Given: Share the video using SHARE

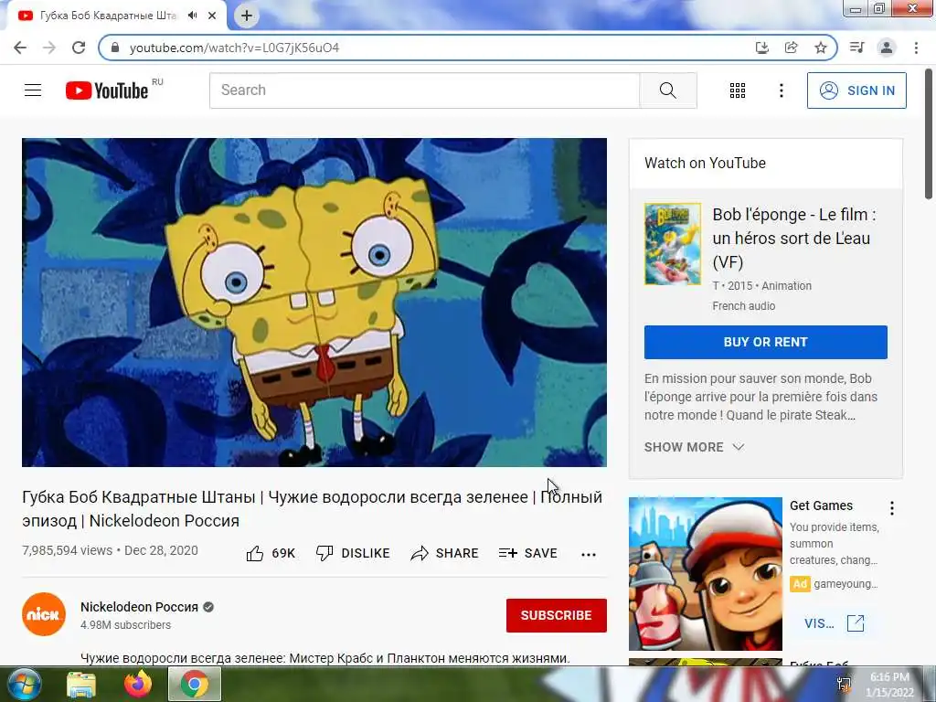Looking at the screenshot, I should coord(445,553).
